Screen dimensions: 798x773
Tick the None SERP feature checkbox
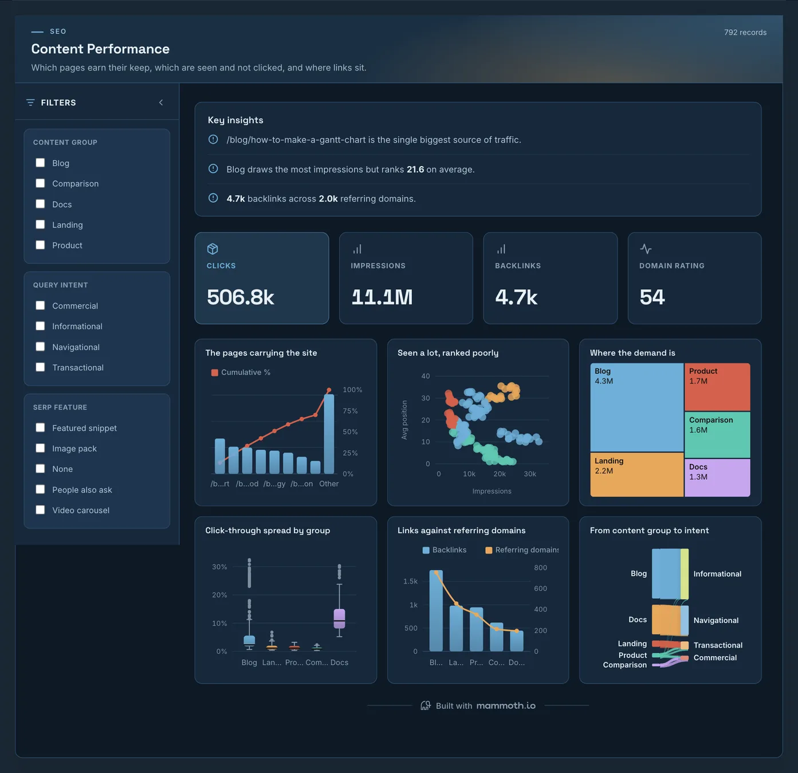[x=40, y=468]
